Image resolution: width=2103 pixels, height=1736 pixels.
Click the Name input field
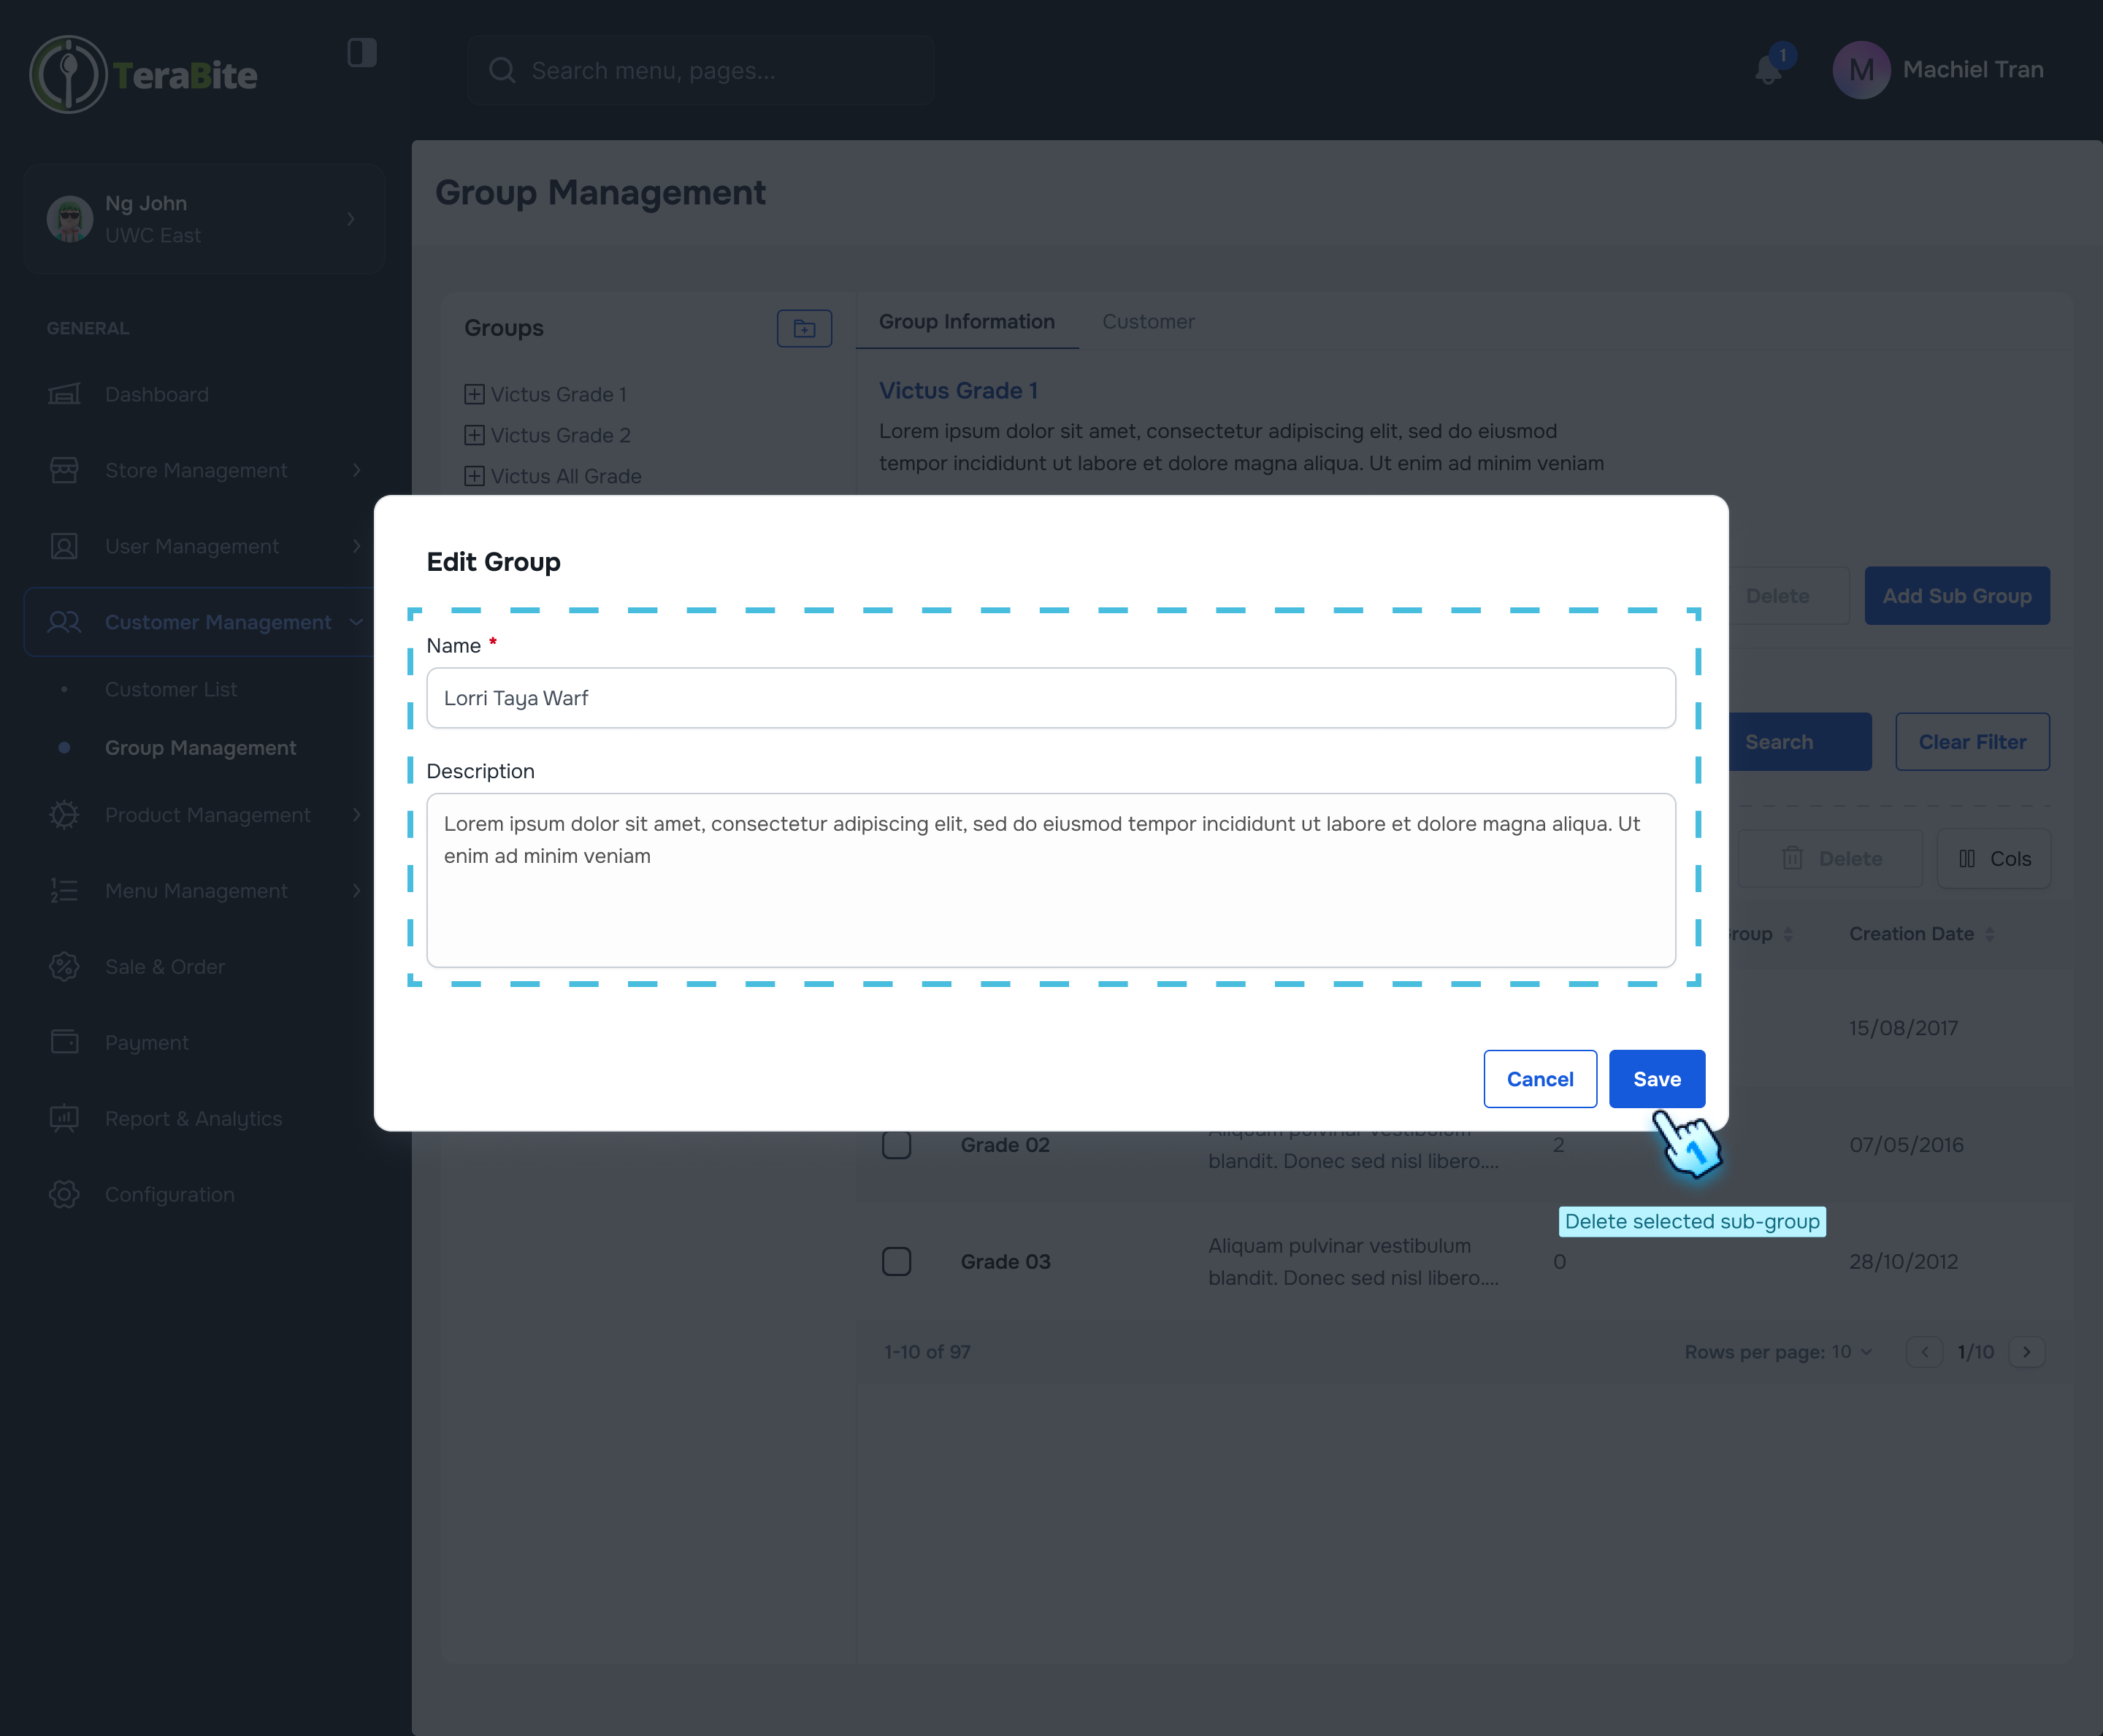tap(1050, 698)
